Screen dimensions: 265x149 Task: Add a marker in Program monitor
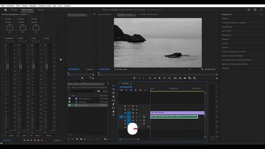(x=134, y=78)
